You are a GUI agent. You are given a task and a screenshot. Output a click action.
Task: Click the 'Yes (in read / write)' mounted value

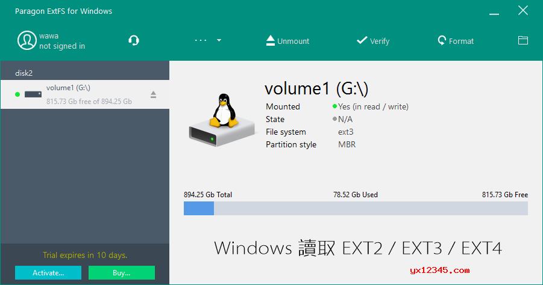coord(373,106)
